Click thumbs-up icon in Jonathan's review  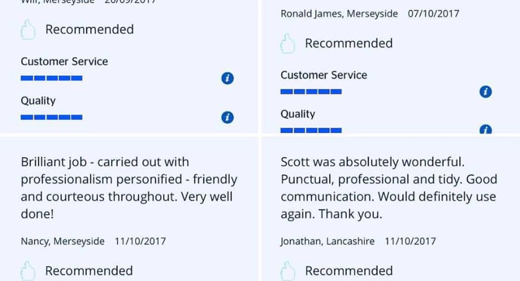pyautogui.click(x=288, y=271)
